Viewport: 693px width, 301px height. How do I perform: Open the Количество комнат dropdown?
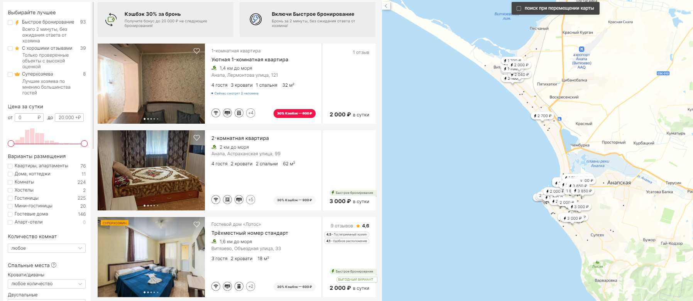coord(47,248)
